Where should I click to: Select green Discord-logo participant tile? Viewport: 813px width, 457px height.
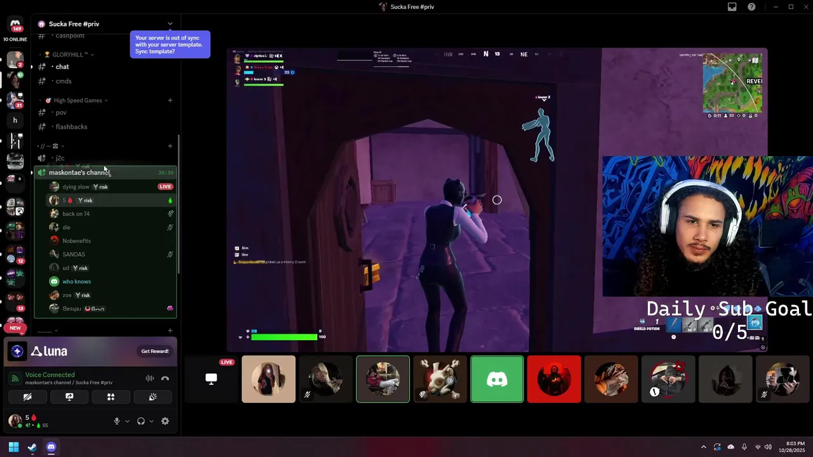pyautogui.click(x=497, y=379)
